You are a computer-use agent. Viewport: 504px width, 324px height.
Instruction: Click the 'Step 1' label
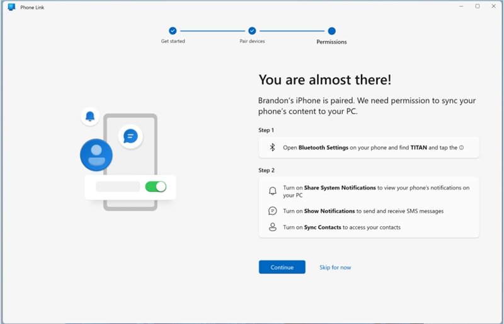pos(266,130)
